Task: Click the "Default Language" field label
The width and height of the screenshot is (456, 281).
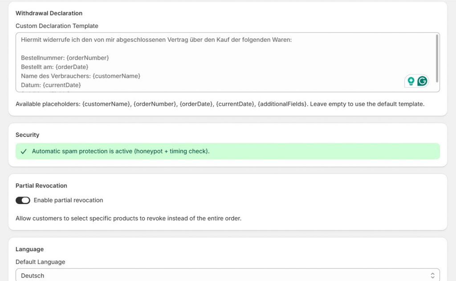Action: [x=41, y=262]
